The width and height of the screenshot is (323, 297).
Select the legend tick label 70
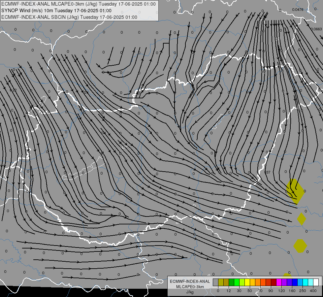tap(260, 291)
